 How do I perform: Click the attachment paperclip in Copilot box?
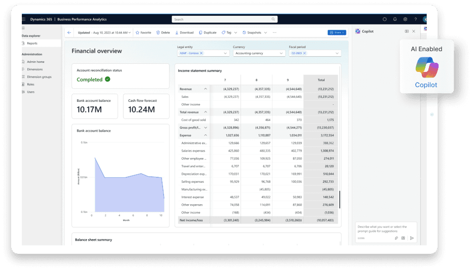[396, 238]
